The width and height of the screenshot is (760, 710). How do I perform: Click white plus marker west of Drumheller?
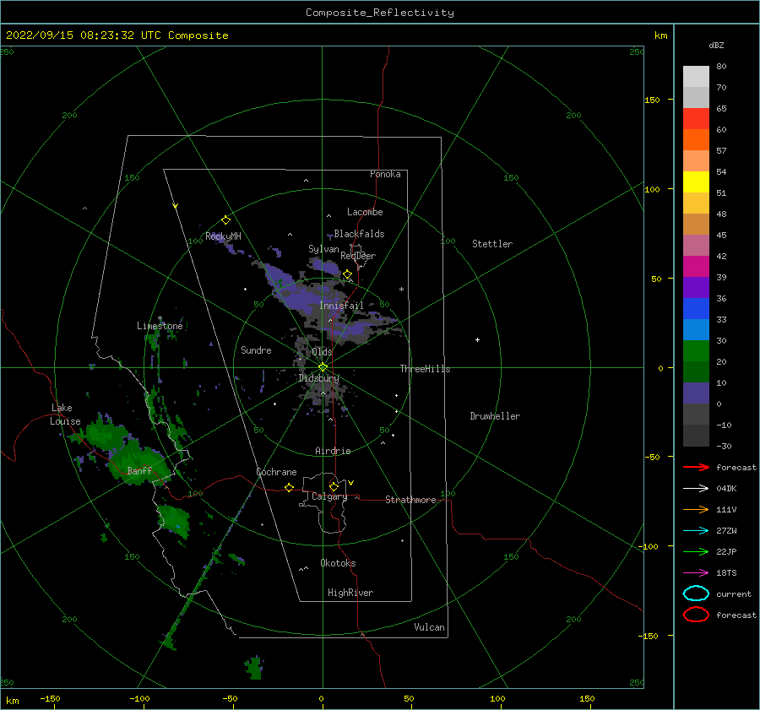(477, 339)
